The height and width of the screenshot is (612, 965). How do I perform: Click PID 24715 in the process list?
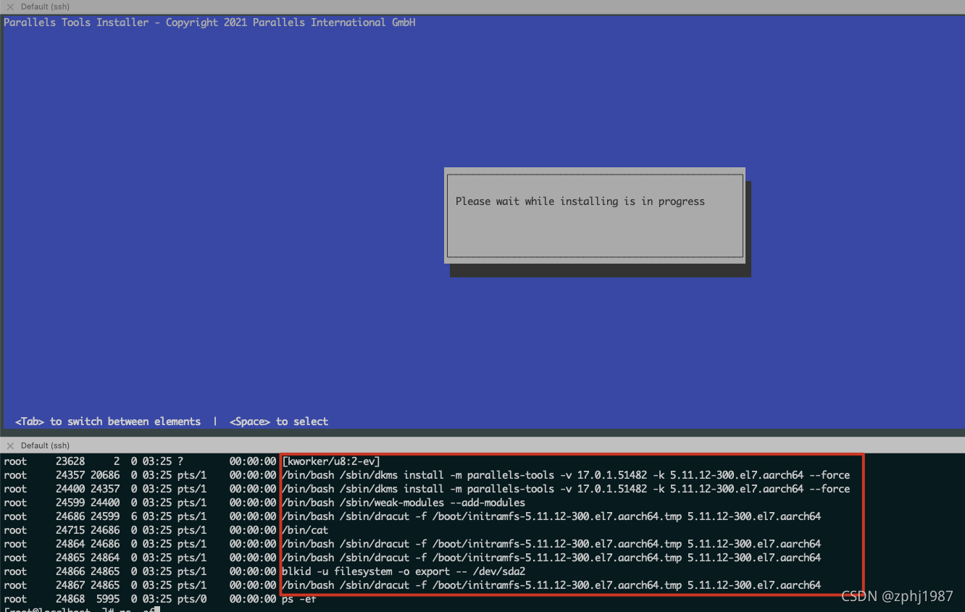(70, 530)
